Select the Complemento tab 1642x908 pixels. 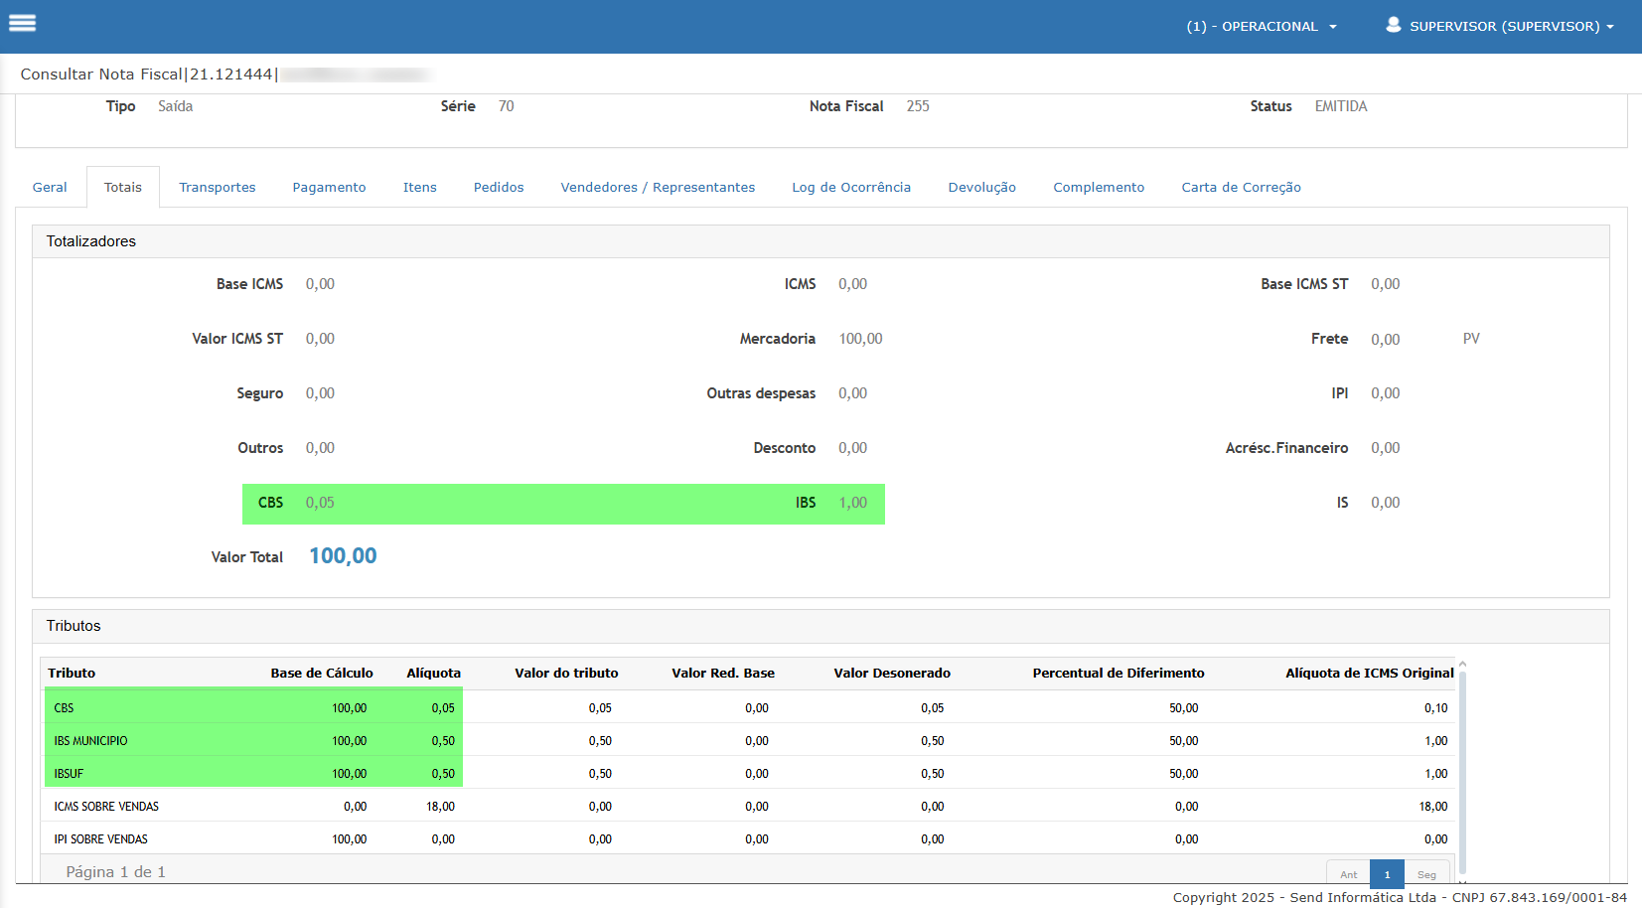[x=1099, y=188]
